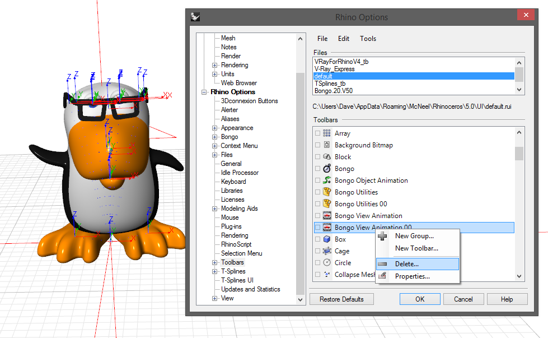Collapse the Rhino Options tree node

click(204, 92)
